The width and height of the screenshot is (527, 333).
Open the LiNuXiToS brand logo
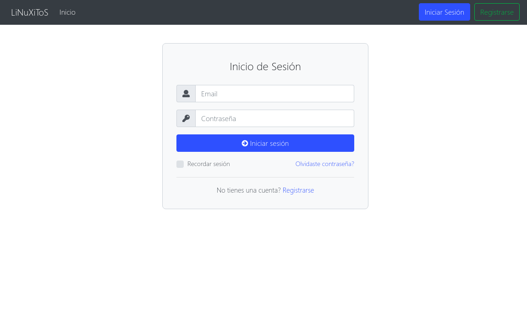(30, 12)
